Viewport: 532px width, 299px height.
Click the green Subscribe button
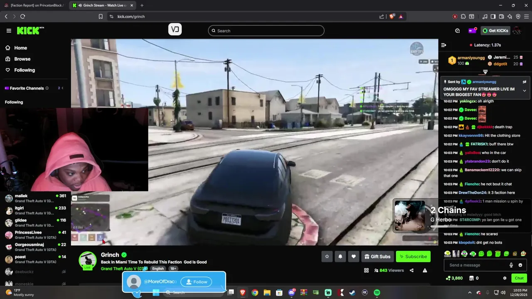[413, 257]
